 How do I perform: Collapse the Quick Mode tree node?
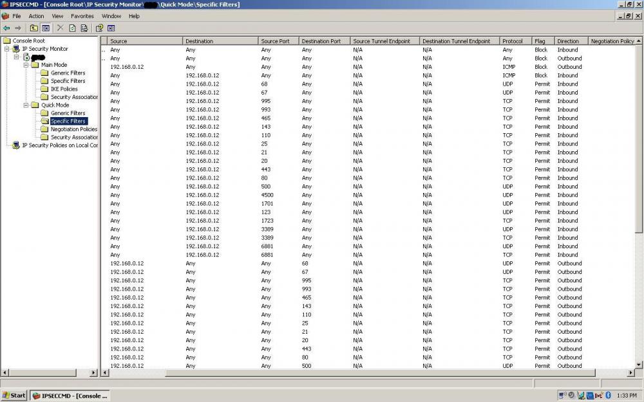click(26, 105)
